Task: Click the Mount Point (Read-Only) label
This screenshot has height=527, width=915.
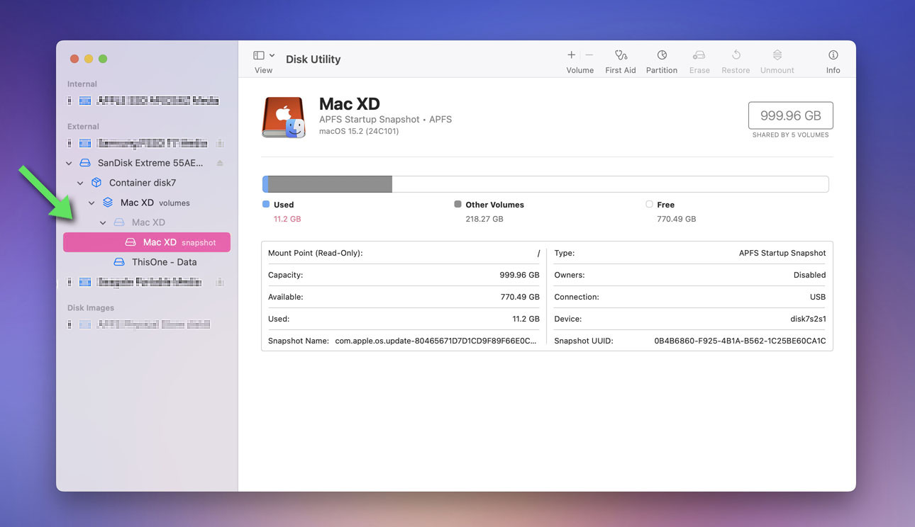Action: [x=315, y=253]
